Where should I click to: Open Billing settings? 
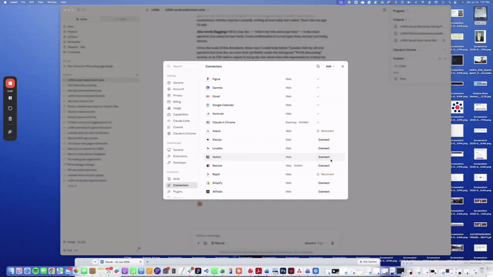[177, 102]
